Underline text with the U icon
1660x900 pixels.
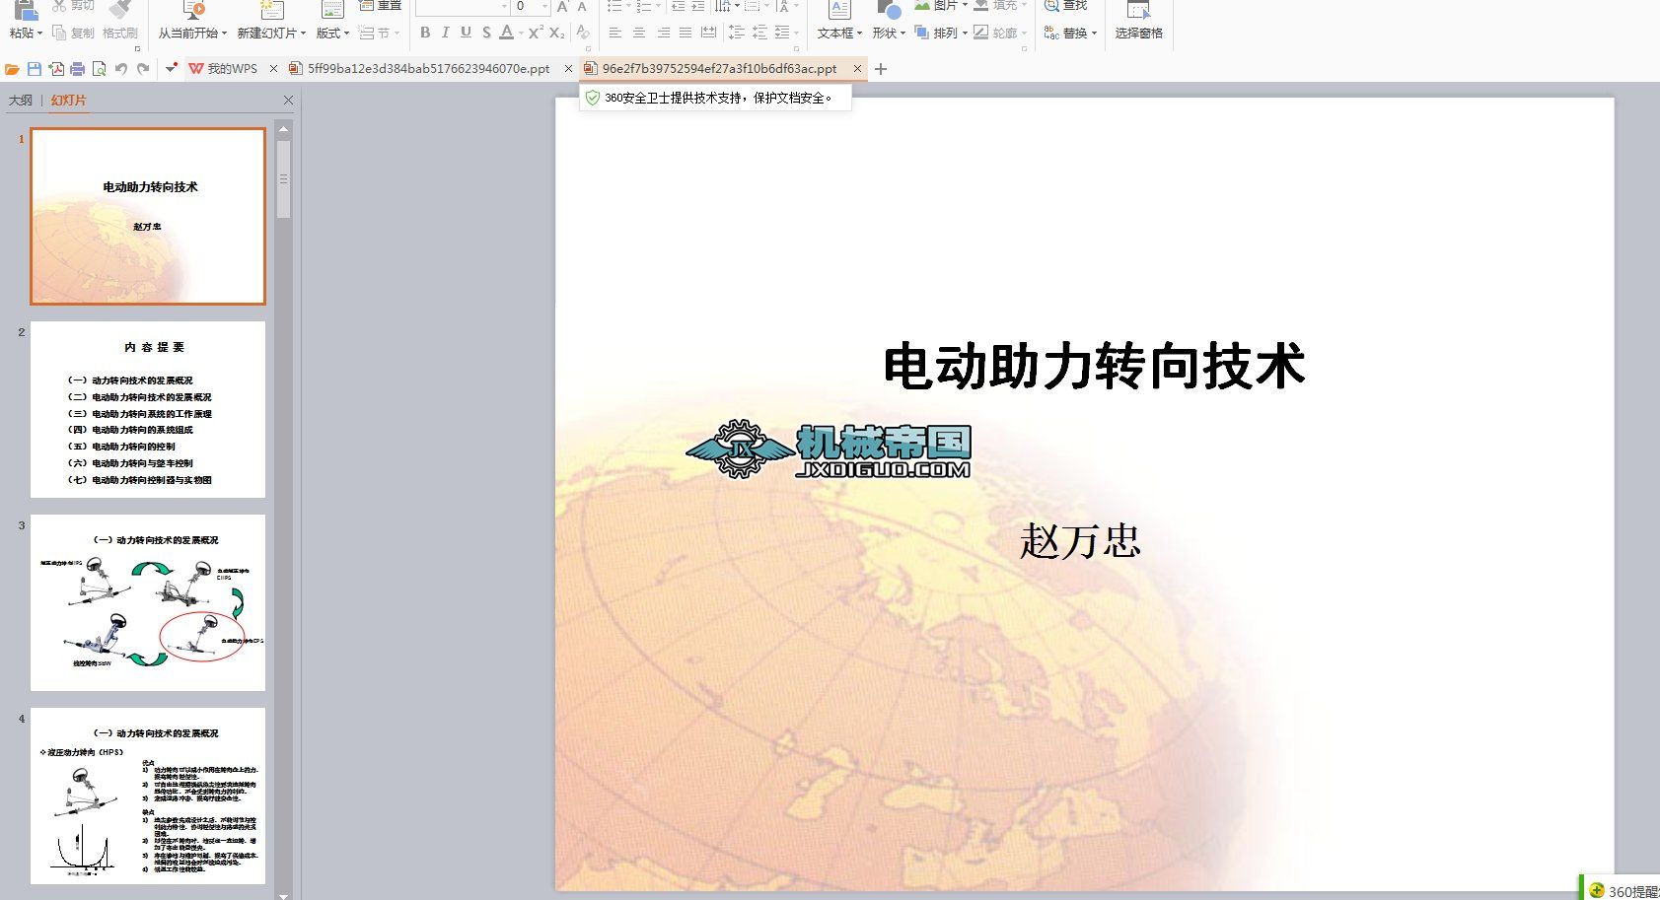(466, 33)
